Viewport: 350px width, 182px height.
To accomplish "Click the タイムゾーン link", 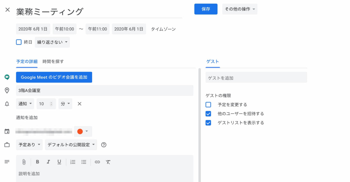I will (163, 29).
